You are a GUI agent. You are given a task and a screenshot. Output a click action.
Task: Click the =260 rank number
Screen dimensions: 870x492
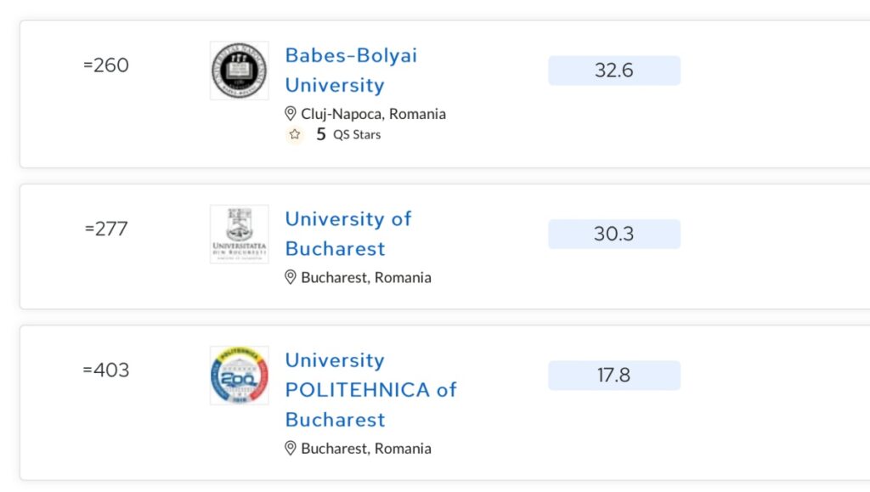pos(106,65)
